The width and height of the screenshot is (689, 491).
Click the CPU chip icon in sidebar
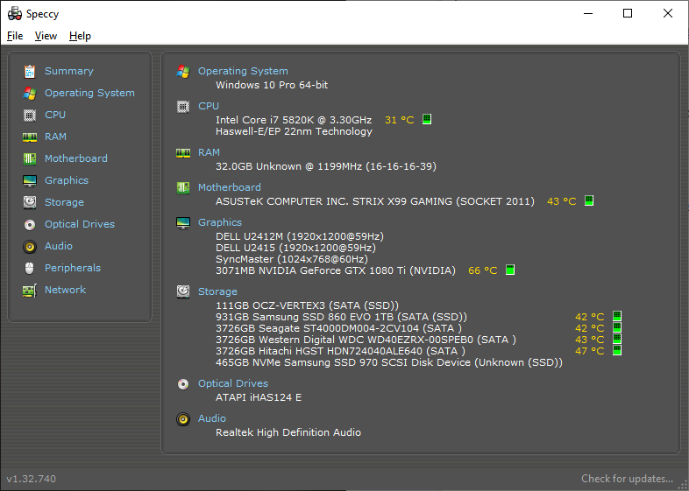(x=30, y=115)
